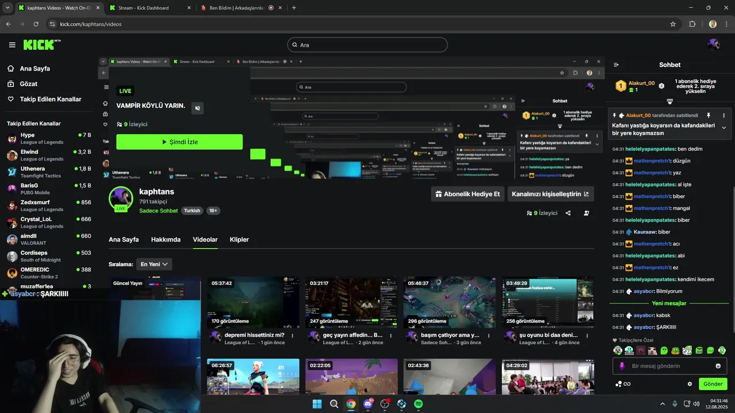Image resolution: width=735 pixels, height=413 pixels.
Task: Open the 05:37:42 video thumbnail
Action: pyautogui.click(x=253, y=302)
